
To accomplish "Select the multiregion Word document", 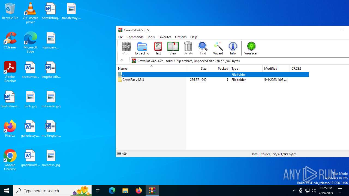I will (51, 129).
